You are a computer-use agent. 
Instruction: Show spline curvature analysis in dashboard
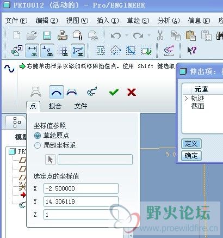92,91
